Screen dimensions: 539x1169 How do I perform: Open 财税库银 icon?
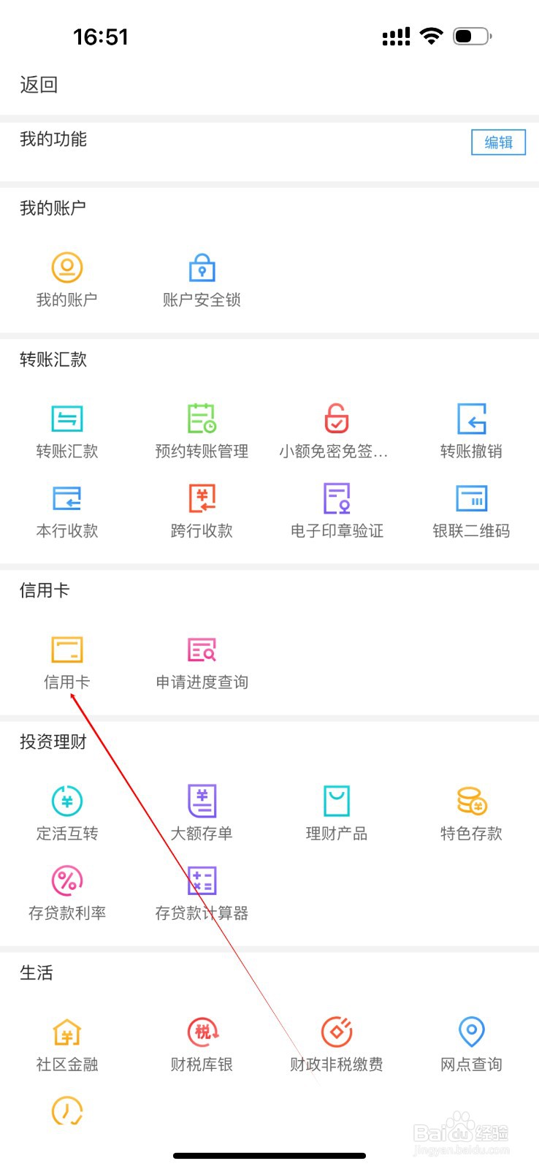(202, 1032)
